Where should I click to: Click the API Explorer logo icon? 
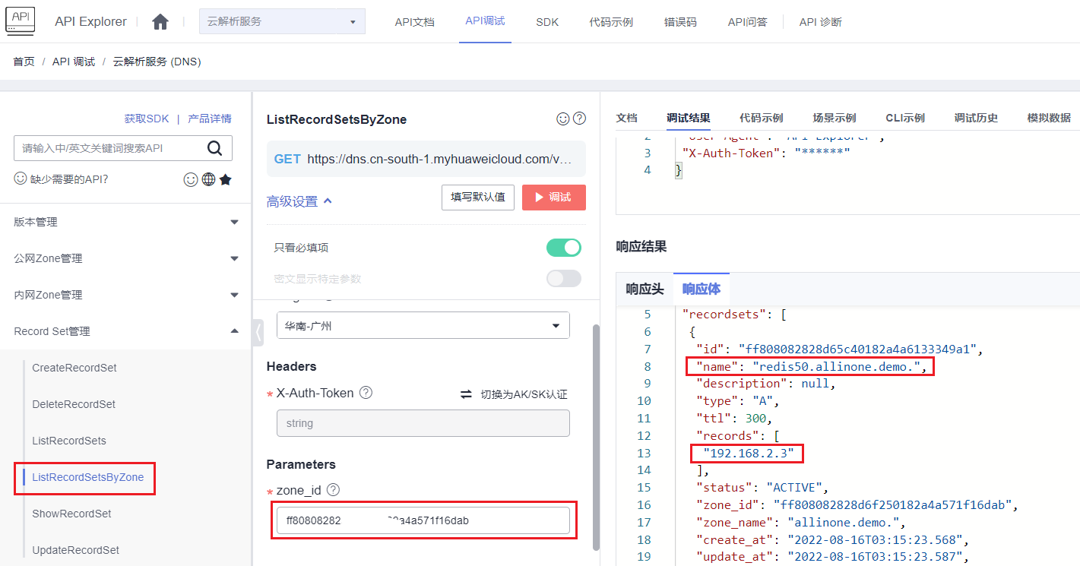coord(21,21)
